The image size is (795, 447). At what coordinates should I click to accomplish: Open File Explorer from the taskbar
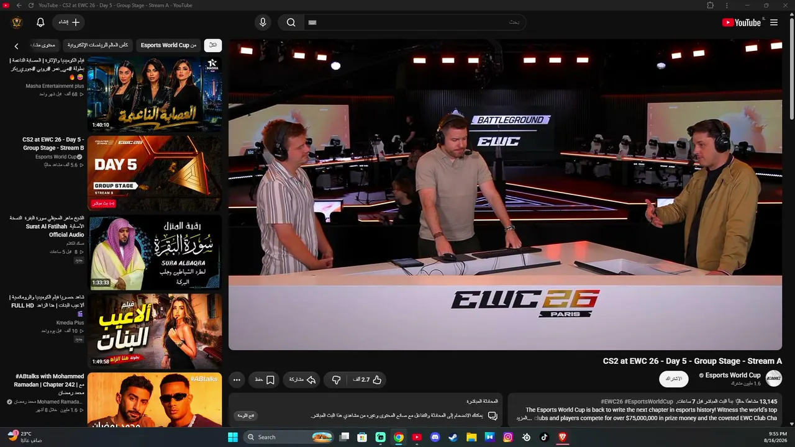[x=472, y=437]
